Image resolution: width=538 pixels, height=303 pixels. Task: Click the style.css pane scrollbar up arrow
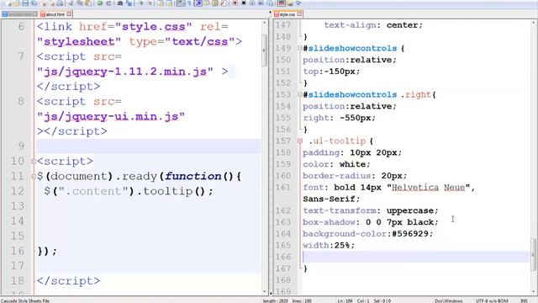tap(534, 23)
